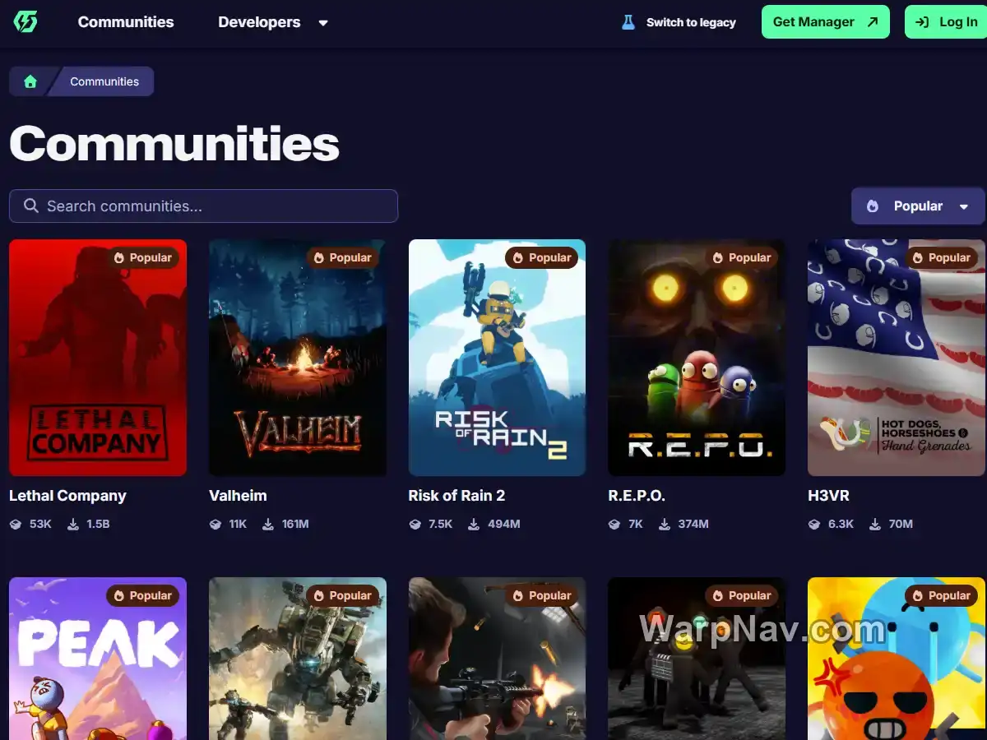Click the Thunderstore logo icon
The image size is (987, 740).
click(x=25, y=22)
